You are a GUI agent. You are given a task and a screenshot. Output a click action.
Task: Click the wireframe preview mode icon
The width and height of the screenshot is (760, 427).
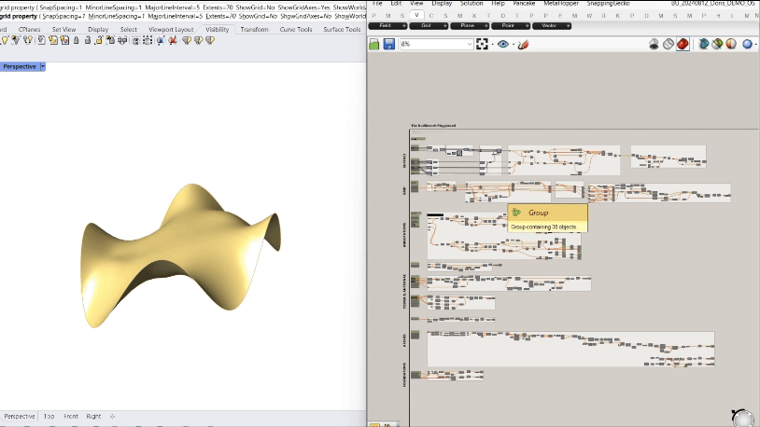click(x=669, y=44)
